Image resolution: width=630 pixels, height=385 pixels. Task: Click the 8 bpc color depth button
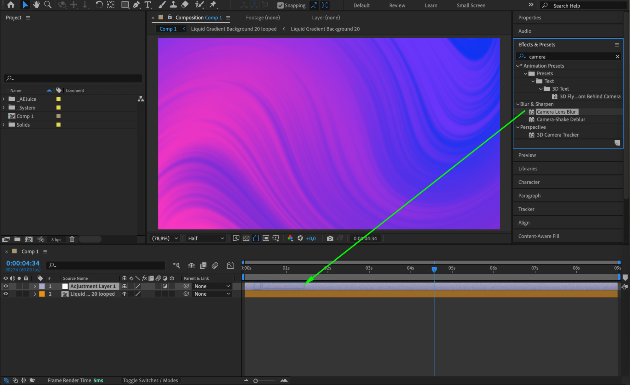[56, 239]
